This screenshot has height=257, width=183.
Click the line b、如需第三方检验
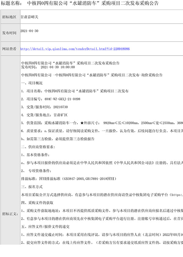(x=58, y=139)
